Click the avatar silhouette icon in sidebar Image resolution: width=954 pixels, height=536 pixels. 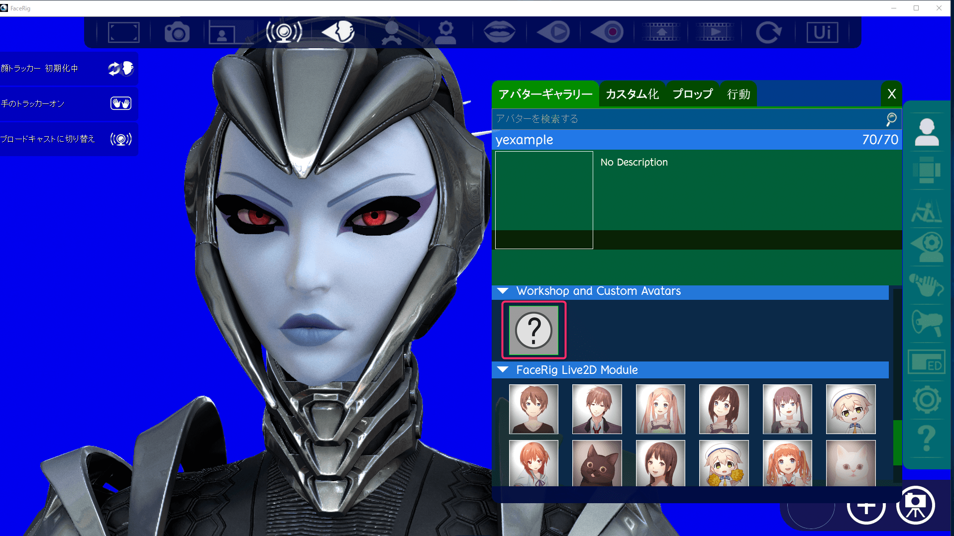[926, 132]
